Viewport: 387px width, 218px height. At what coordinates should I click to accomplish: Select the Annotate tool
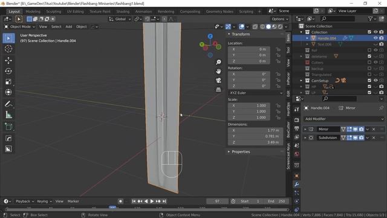click(8, 104)
